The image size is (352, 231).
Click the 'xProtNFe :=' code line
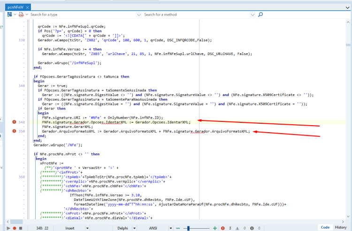(52, 163)
